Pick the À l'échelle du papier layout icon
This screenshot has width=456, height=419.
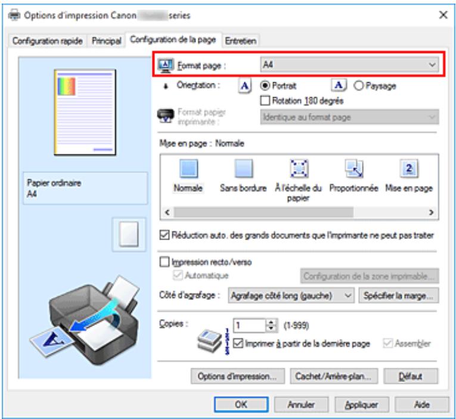pos(299,168)
